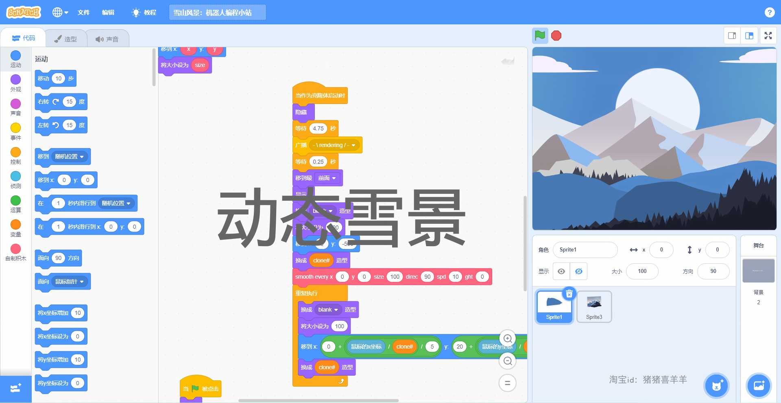Image resolution: width=781 pixels, height=403 pixels.
Task: Switch to the 造型 tab
Action: pyautogui.click(x=65, y=39)
